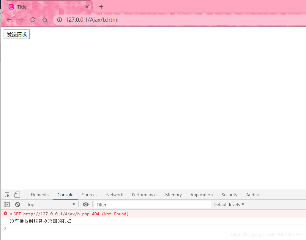This screenshot has width=306, height=240.
Task: Reload the page with refresh icon
Action: point(33,20)
